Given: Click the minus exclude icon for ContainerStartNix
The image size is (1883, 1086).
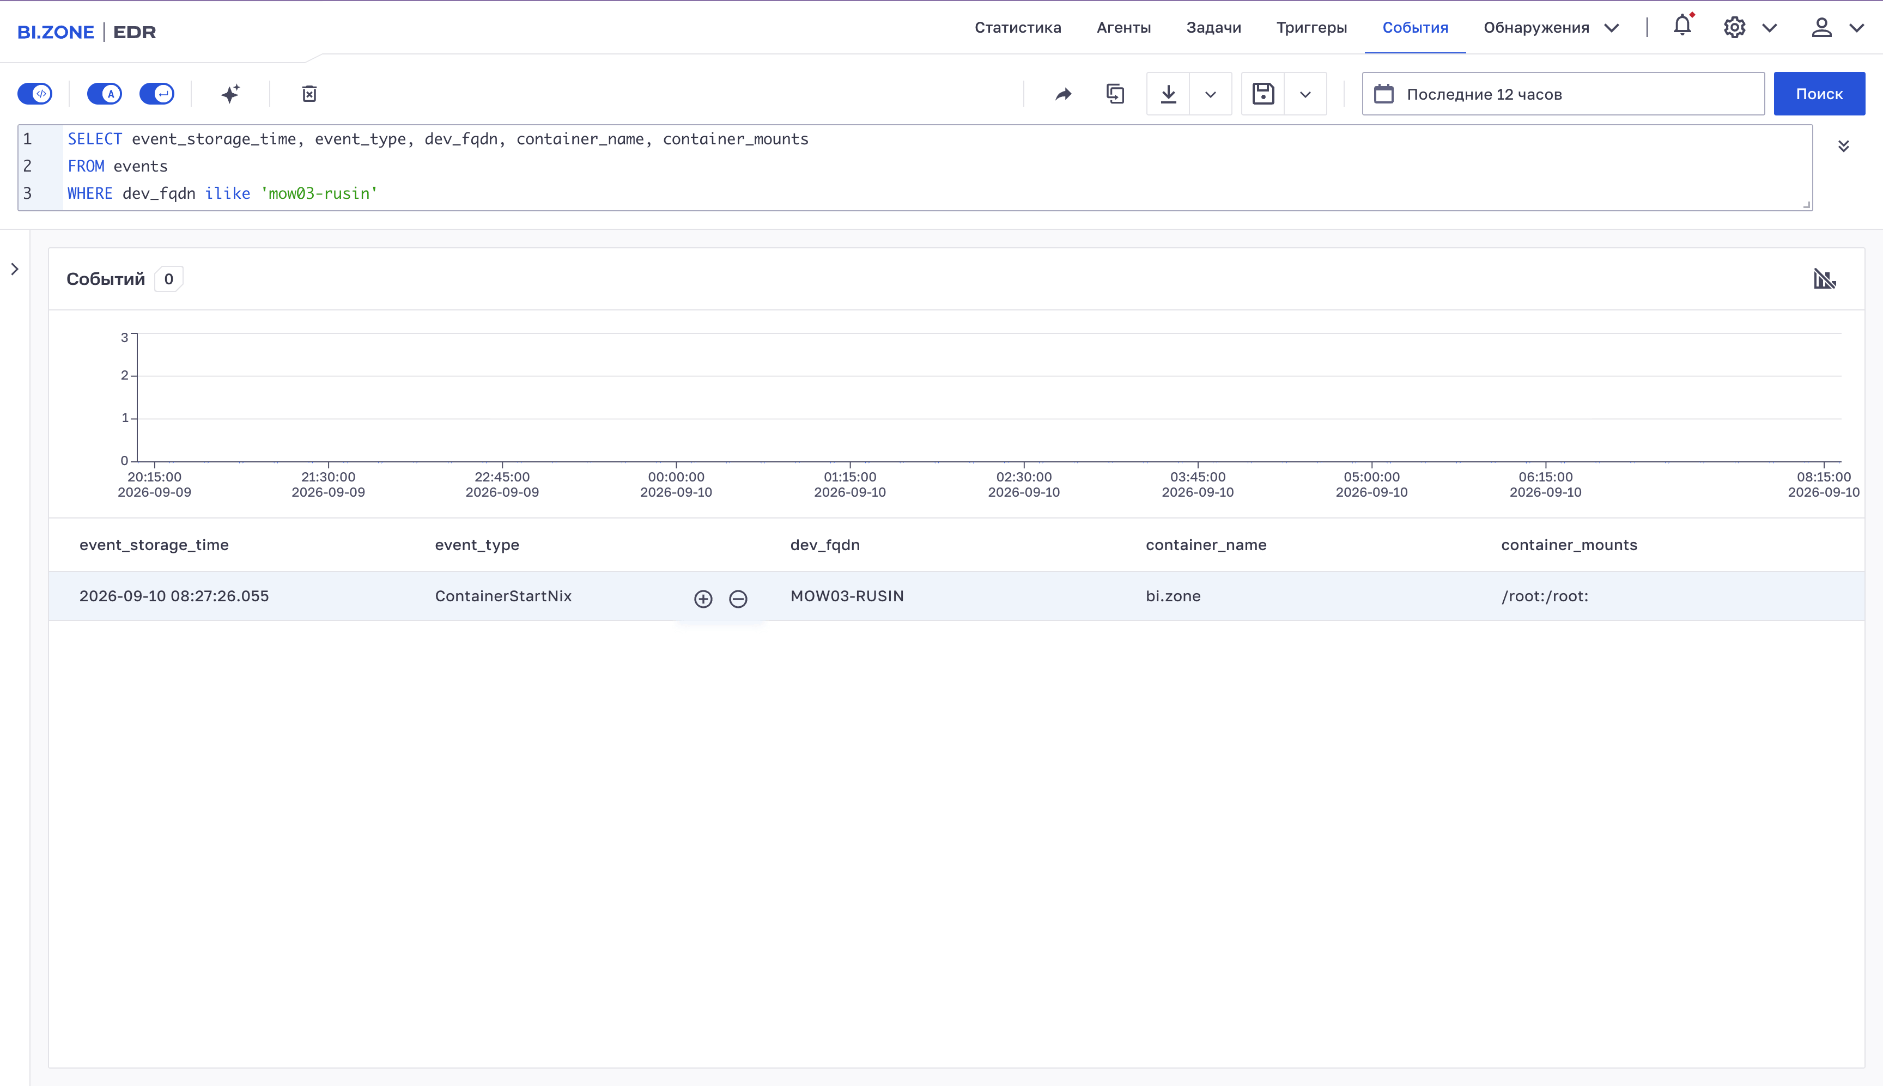Looking at the screenshot, I should (x=738, y=599).
